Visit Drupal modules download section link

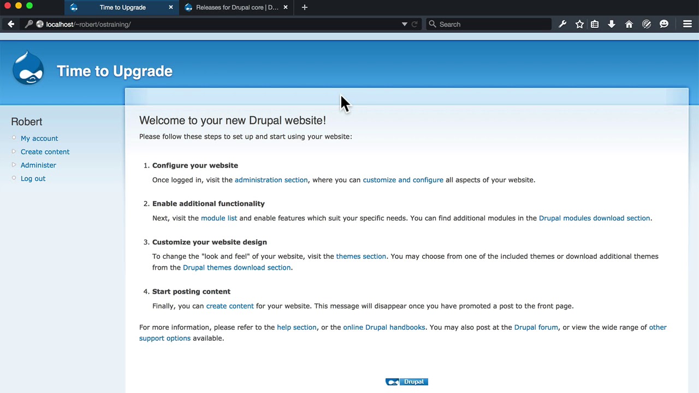594,218
